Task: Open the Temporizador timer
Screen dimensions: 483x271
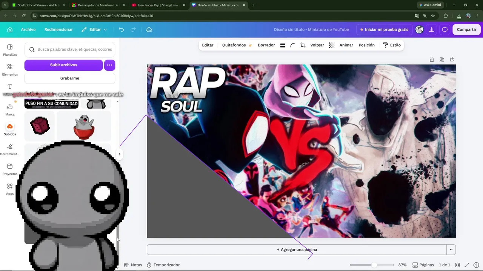Action: pyautogui.click(x=163, y=265)
